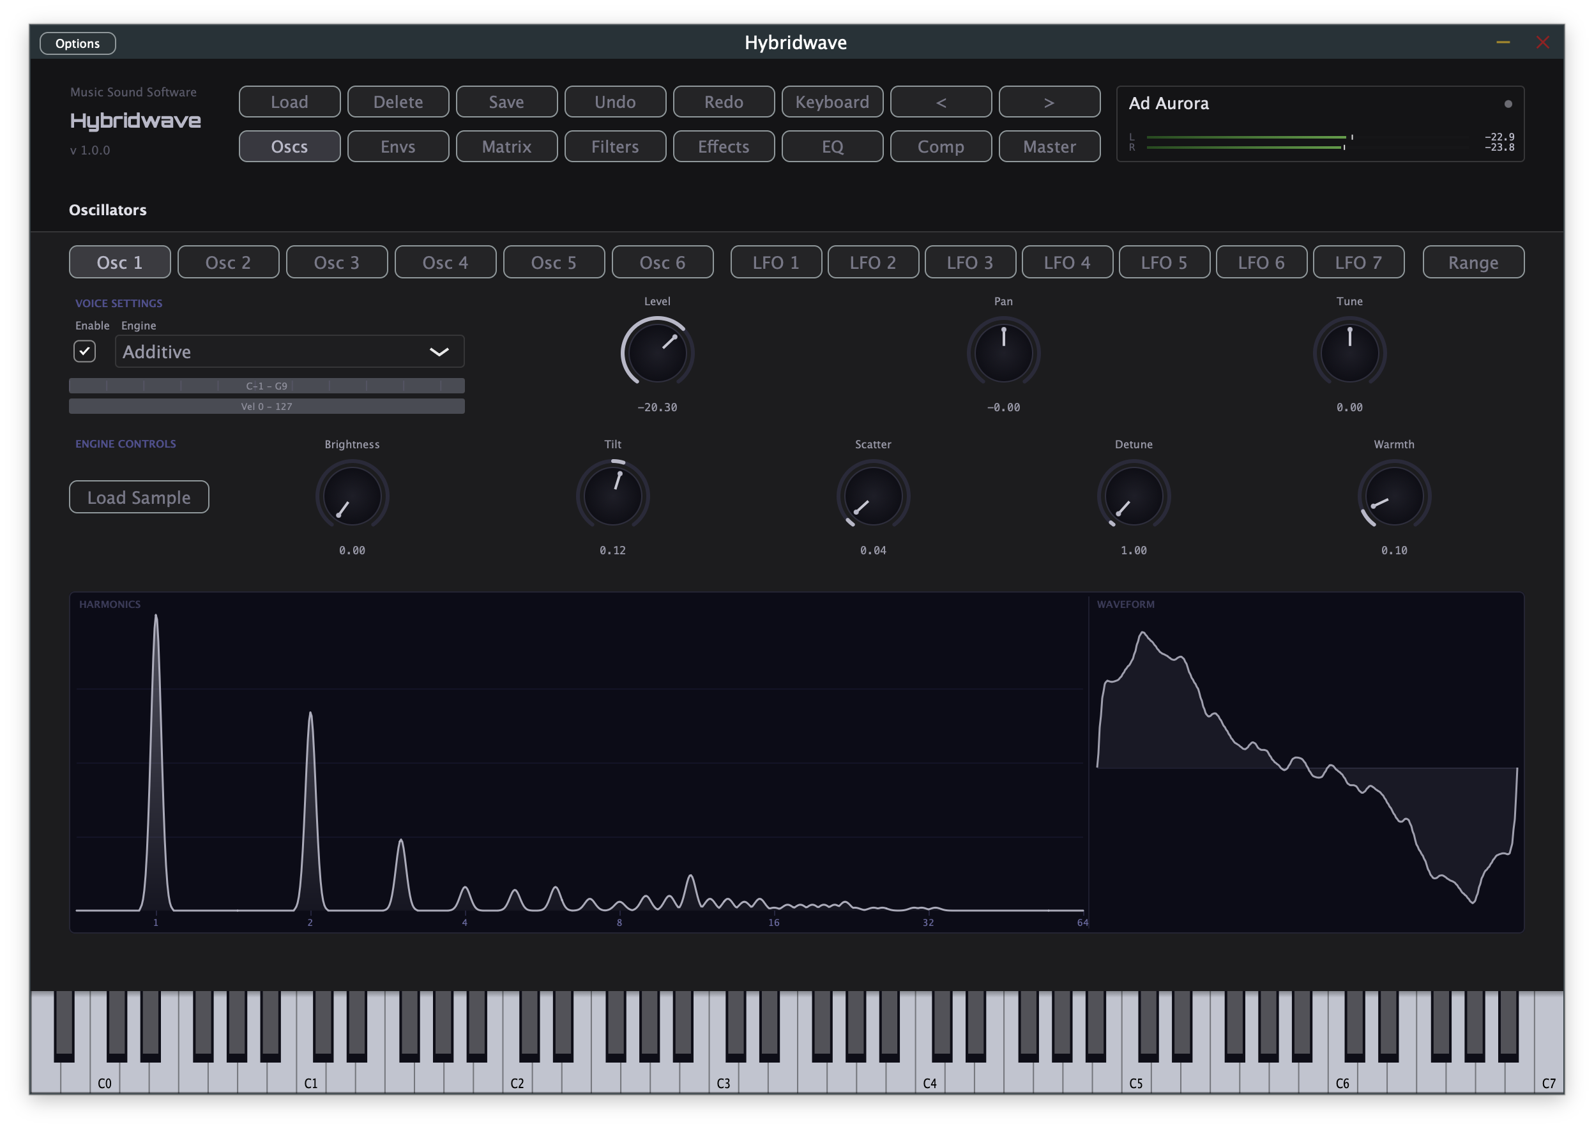Click the Vel 0 – 127 velocity range bar
The height and width of the screenshot is (1129, 1594).
point(266,406)
